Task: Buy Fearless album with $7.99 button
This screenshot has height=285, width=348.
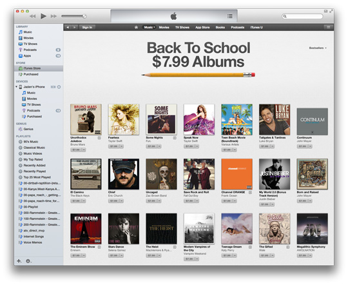Action: coord(114,146)
